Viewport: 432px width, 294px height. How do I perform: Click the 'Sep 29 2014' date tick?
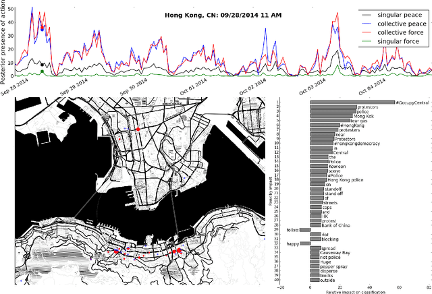[x=74, y=86]
